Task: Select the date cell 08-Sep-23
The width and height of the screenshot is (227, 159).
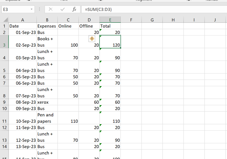Action: tap(22, 102)
